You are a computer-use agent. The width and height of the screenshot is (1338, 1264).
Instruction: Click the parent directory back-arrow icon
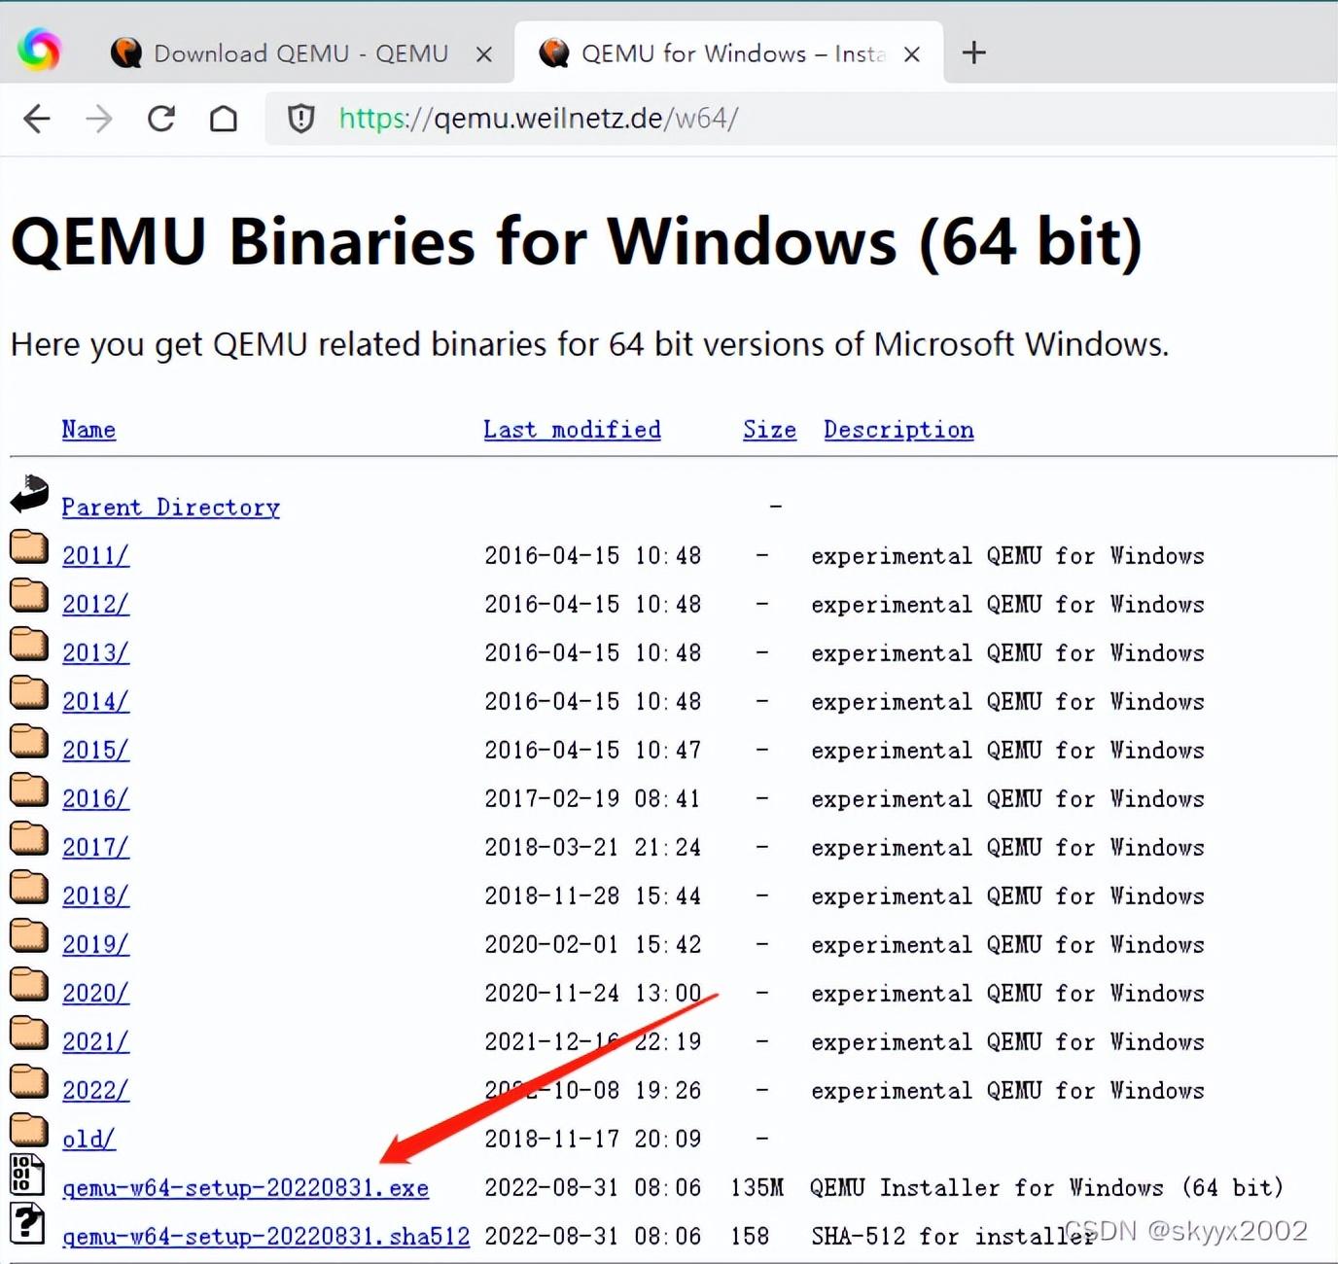[x=29, y=494]
